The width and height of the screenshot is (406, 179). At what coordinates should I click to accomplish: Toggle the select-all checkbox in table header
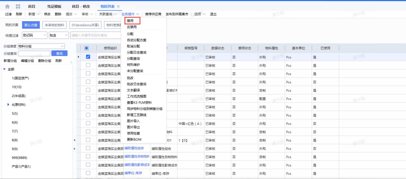point(86,48)
